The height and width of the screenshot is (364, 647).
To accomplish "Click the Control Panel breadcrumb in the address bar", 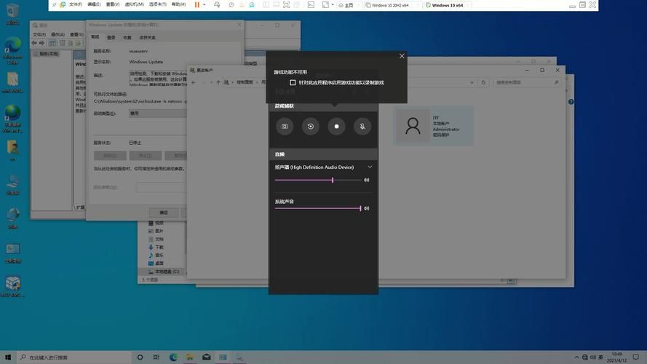I will (x=245, y=82).
